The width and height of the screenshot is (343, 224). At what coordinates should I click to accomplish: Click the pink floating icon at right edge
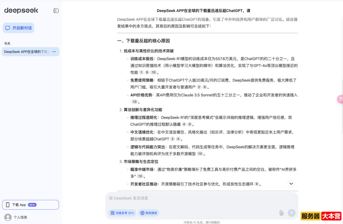click(340, 99)
